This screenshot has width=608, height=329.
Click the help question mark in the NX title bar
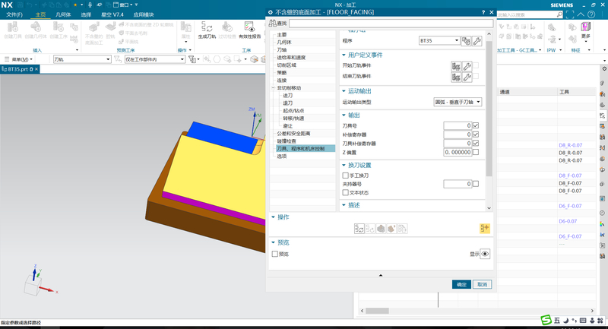(x=591, y=14)
